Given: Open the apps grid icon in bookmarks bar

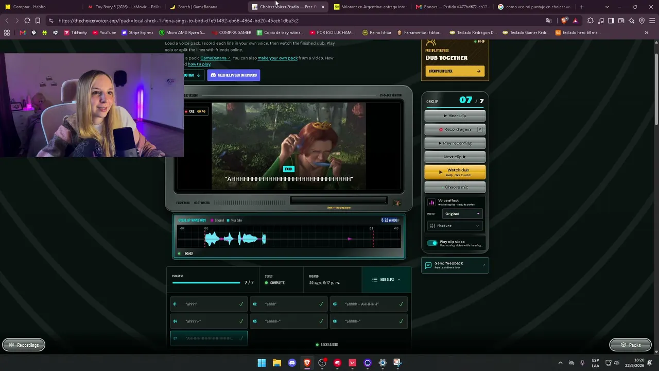Looking at the screenshot, I should point(7,32).
